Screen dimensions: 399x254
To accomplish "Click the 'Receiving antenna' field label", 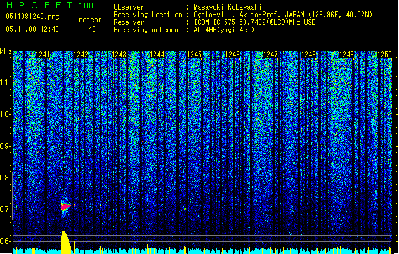I will pyautogui.click(x=146, y=30).
